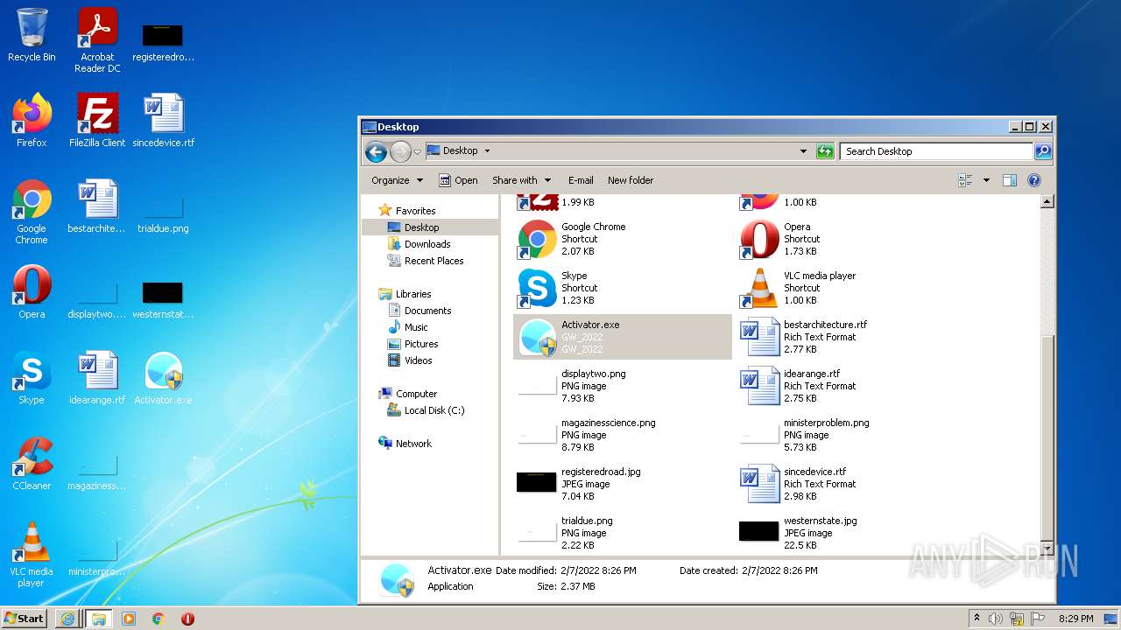
Task: Select CCleaner desktop shortcut
Action: tap(32, 464)
